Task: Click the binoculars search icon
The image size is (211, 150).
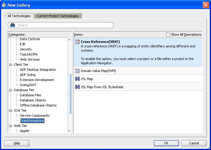Action: pos(13,25)
